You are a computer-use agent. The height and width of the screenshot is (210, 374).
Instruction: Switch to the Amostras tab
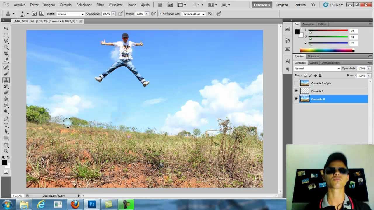pos(308,24)
